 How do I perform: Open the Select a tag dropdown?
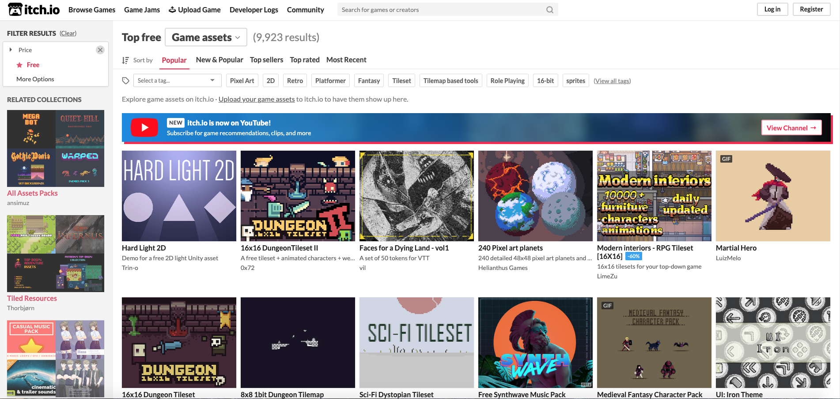177,80
